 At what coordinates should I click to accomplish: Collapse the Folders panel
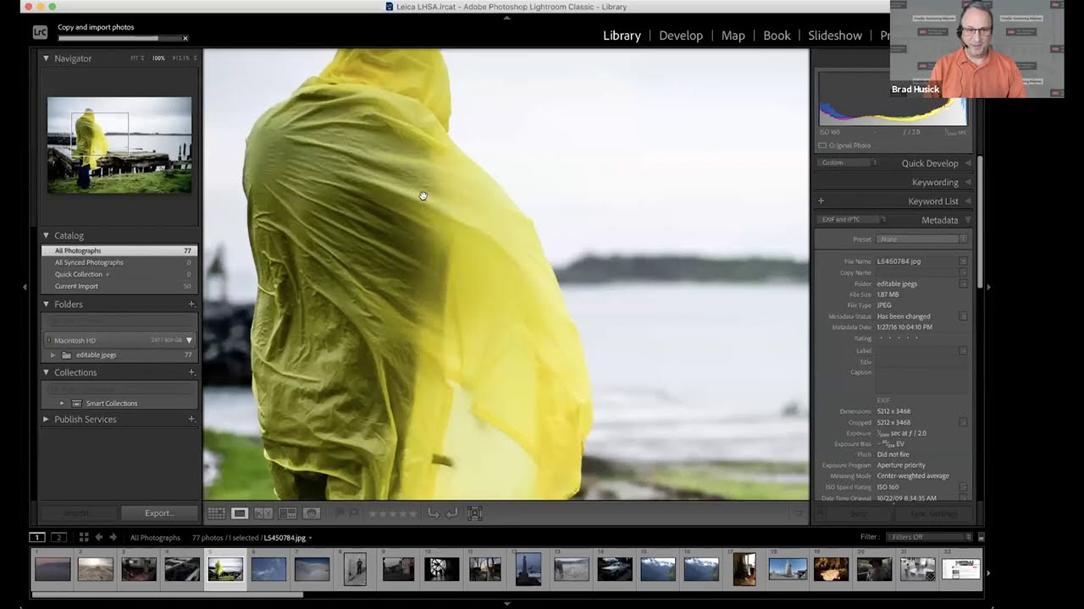pos(47,304)
